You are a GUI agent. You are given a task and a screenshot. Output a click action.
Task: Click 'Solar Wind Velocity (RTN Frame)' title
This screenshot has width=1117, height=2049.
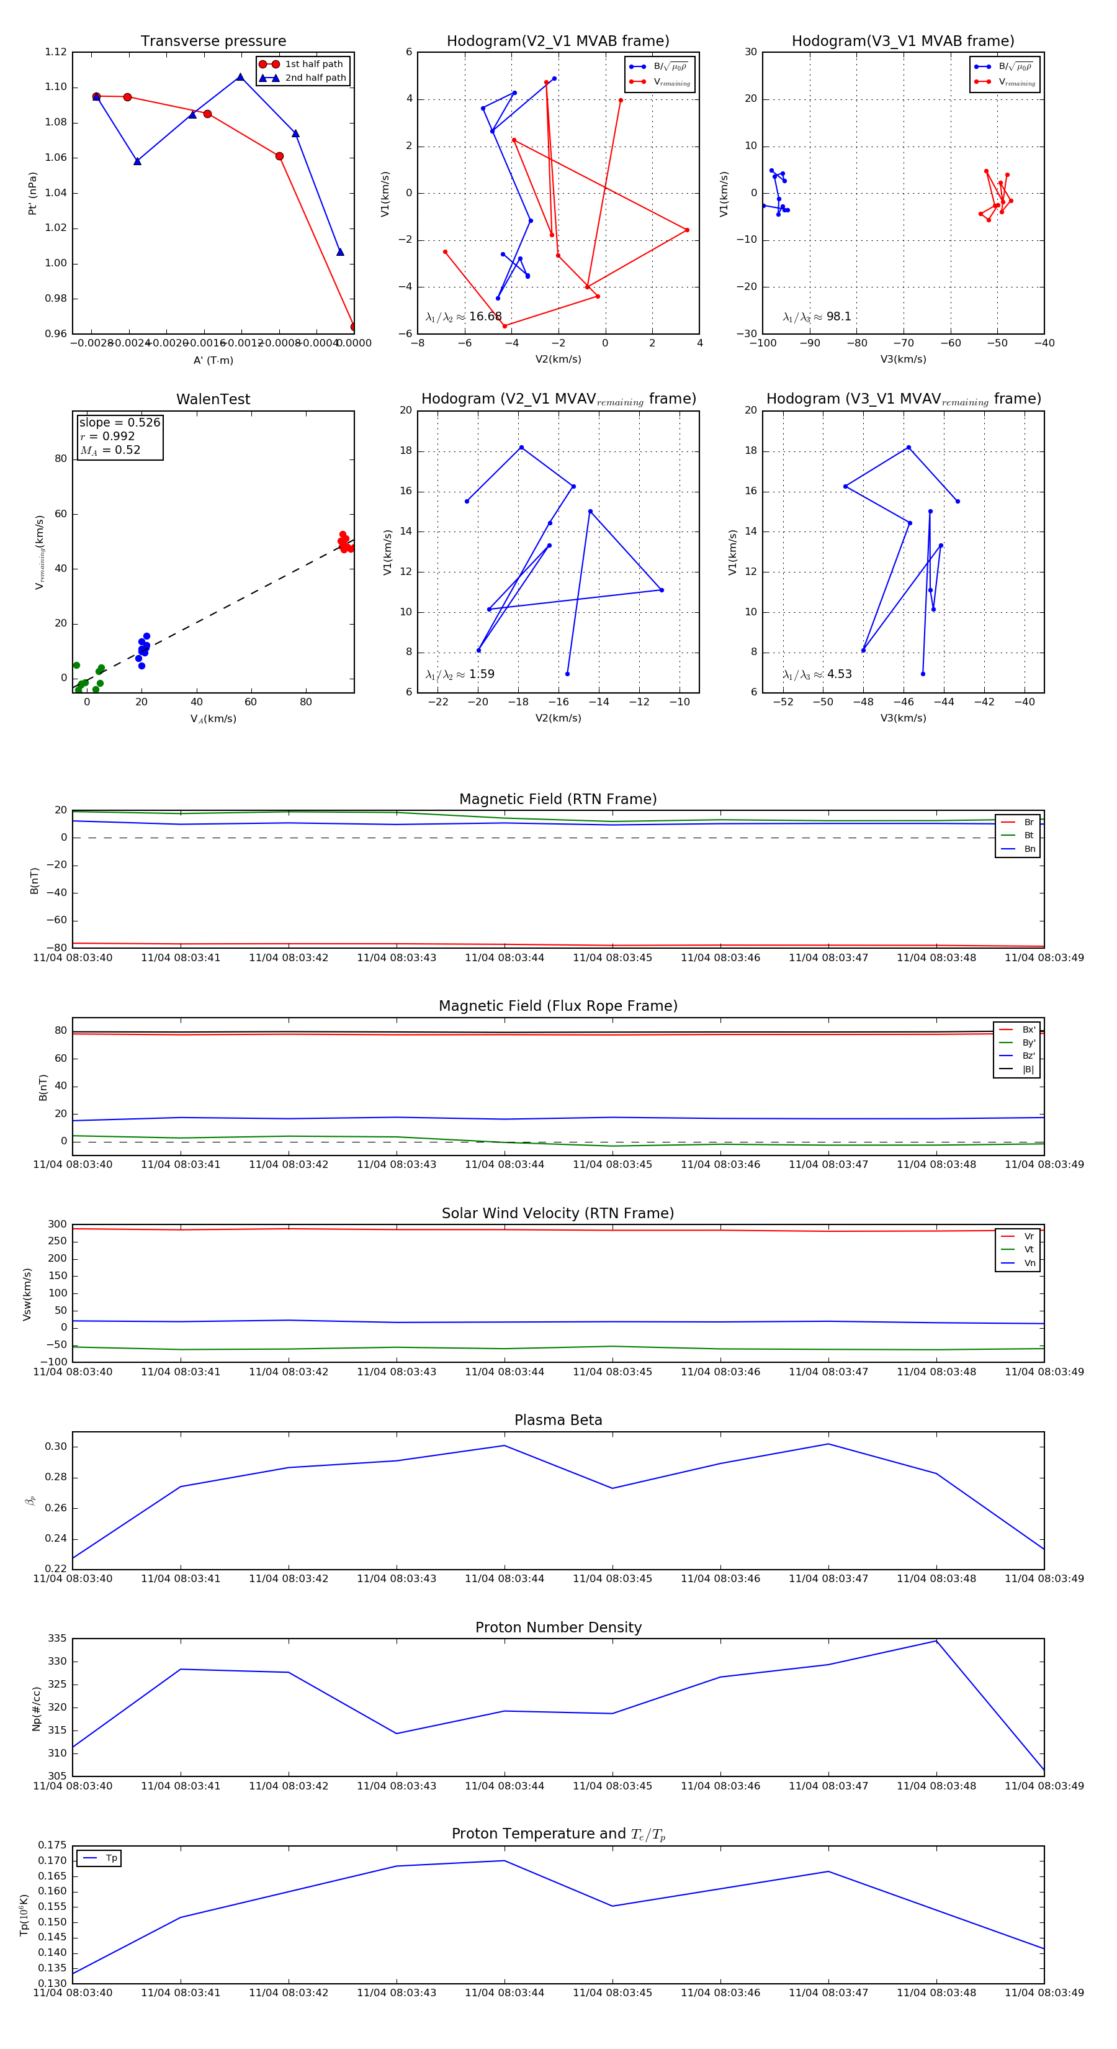558,1213
